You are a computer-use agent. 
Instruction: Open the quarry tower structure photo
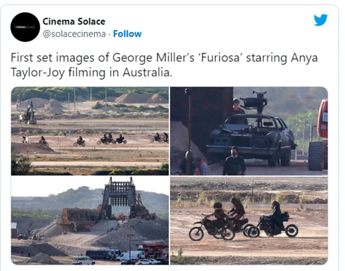coord(90,220)
